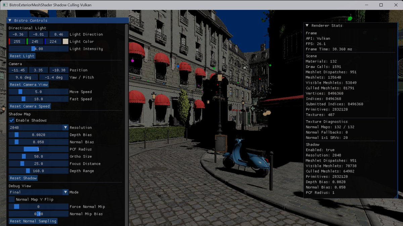Click the 'Draw Calls: 1591' text

(x=323, y=67)
